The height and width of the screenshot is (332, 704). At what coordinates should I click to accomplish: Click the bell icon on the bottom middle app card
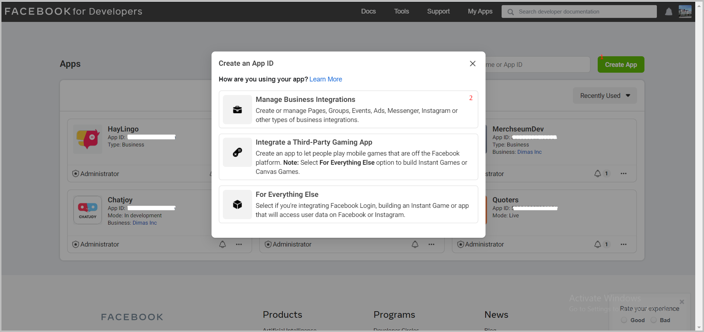pyautogui.click(x=415, y=244)
